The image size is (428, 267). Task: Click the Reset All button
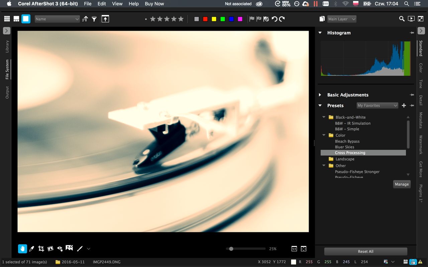(365, 251)
